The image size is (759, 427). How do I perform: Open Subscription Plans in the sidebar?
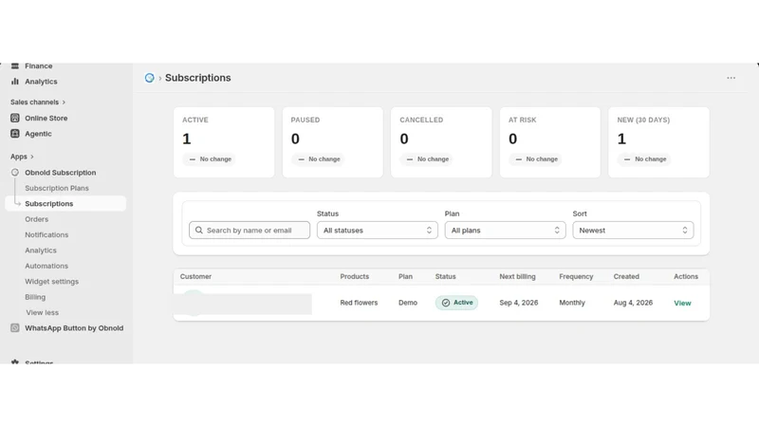[x=57, y=188]
